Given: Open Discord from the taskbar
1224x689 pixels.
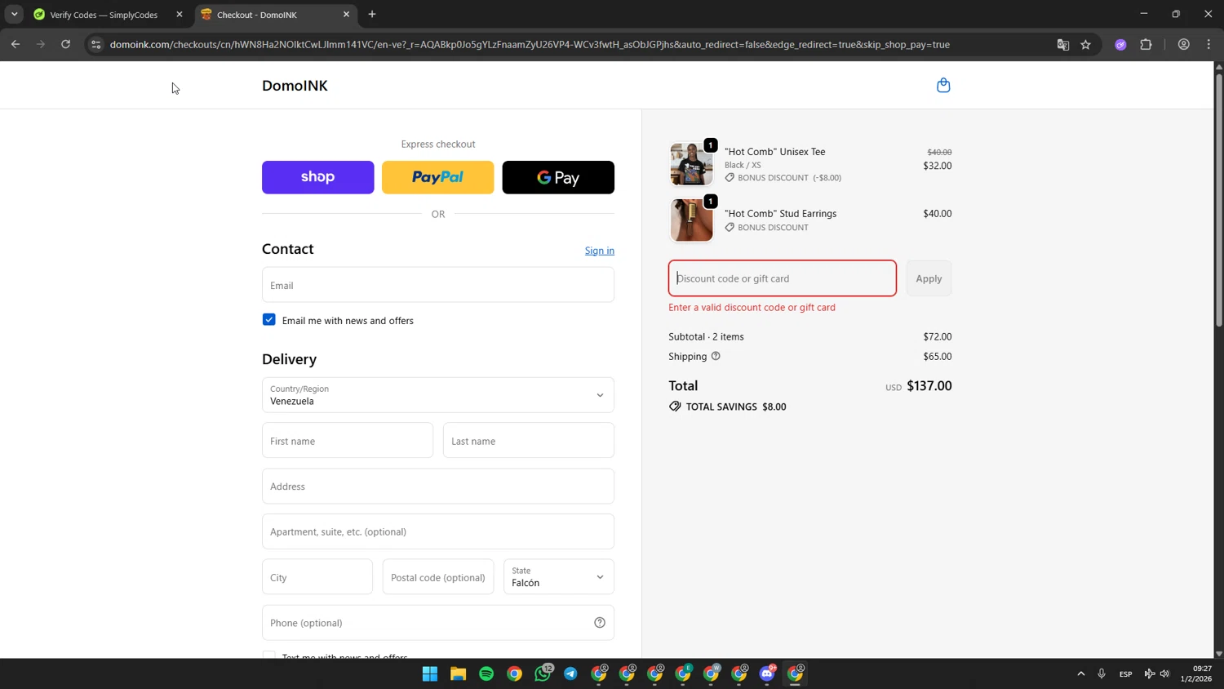Looking at the screenshot, I should pos(768,673).
